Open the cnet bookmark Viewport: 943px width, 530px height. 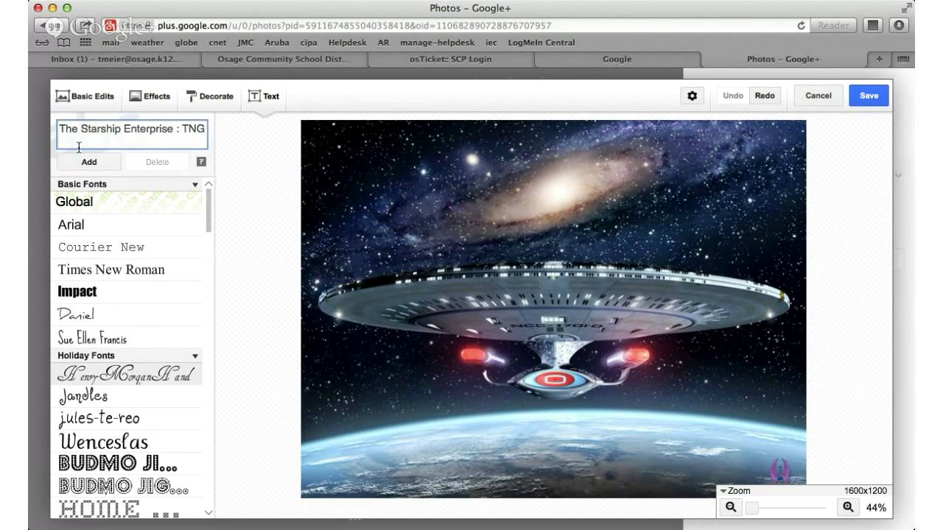click(217, 43)
